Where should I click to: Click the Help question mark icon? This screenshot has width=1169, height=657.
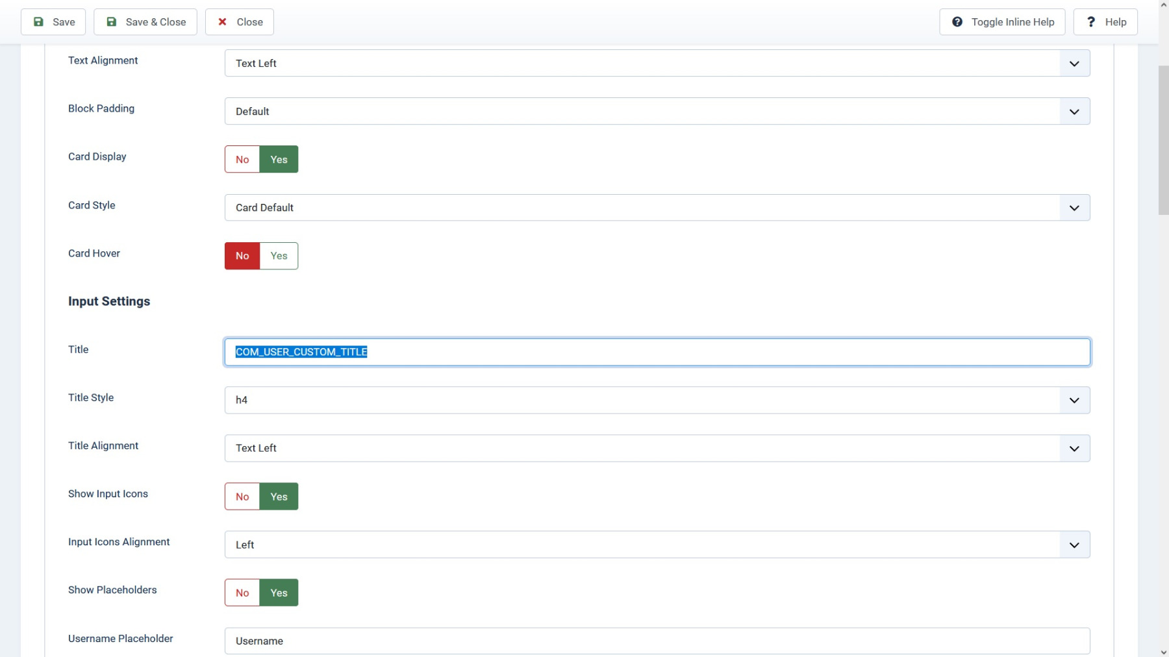coord(1091,22)
